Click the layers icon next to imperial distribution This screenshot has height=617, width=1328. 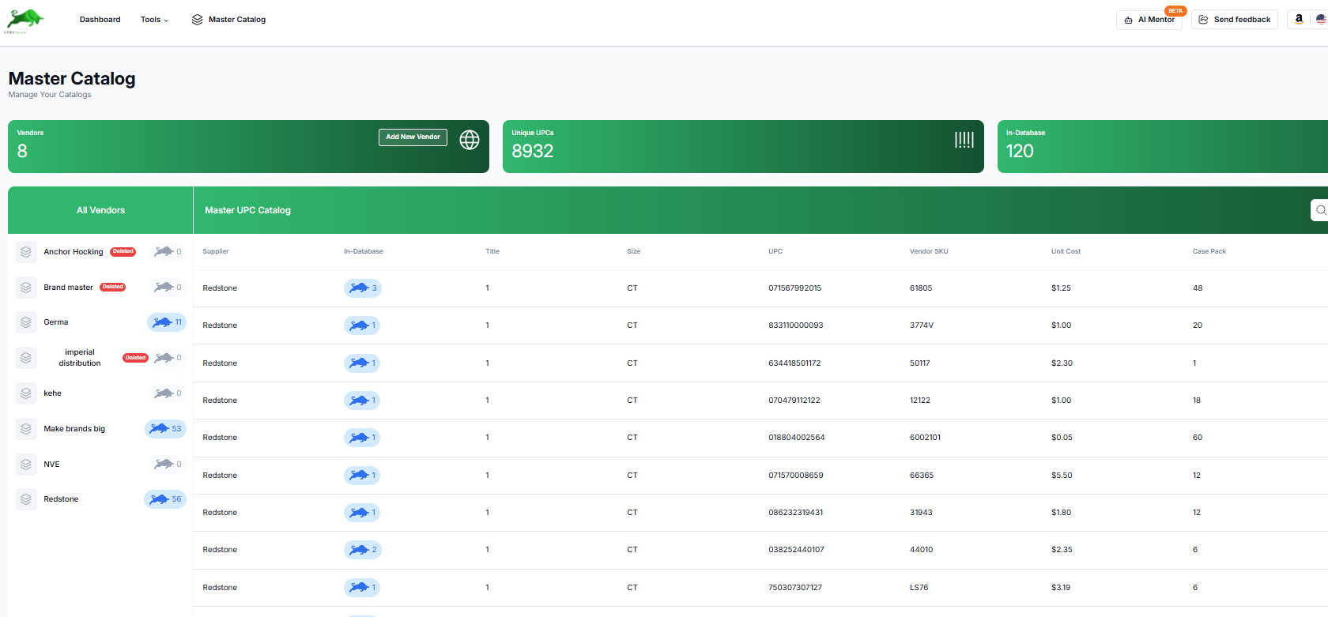click(x=26, y=358)
